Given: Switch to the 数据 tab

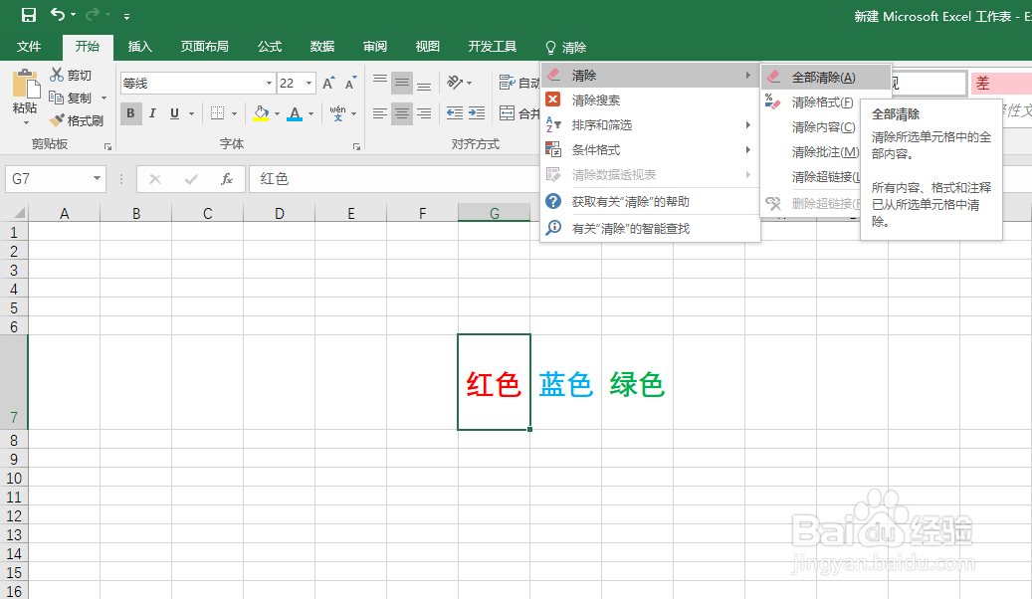Looking at the screenshot, I should click(x=321, y=47).
